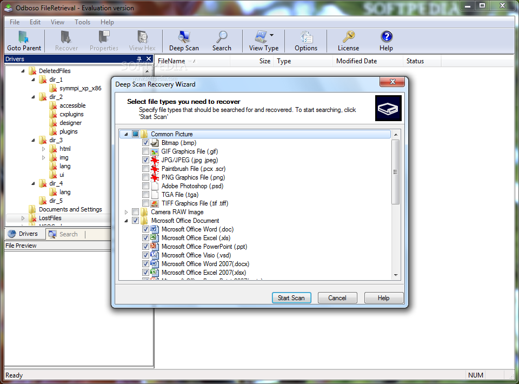Uncheck the Microsoft Office Document group checkbox
519x384 pixels.
click(135, 221)
